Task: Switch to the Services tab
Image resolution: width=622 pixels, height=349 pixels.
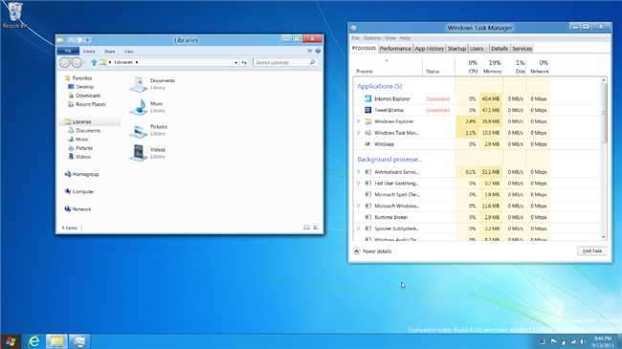Action: click(522, 49)
